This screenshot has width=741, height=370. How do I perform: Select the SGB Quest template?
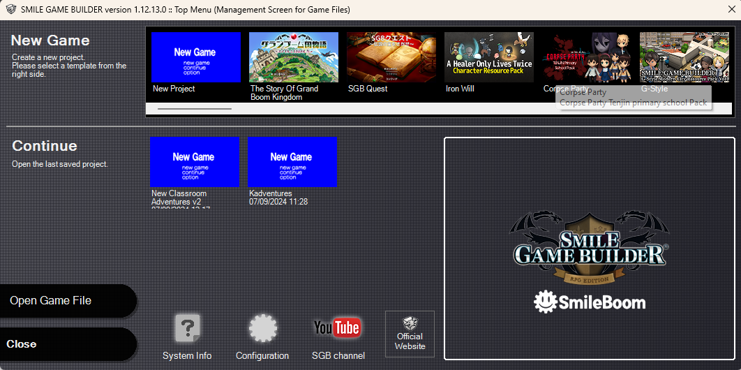tap(391, 57)
